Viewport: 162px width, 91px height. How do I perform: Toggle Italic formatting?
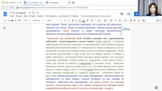point(76,20)
